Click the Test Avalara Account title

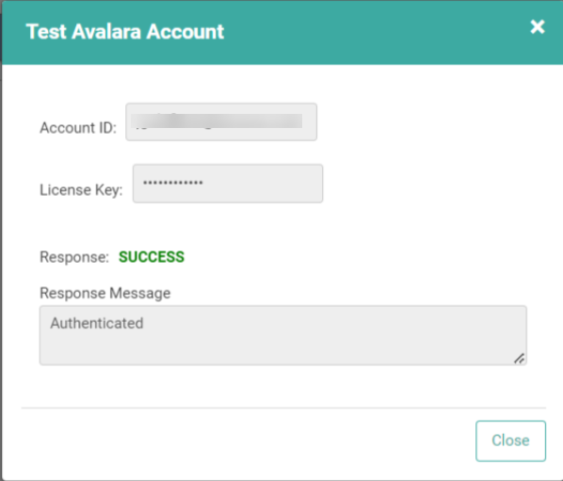click(125, 32)
